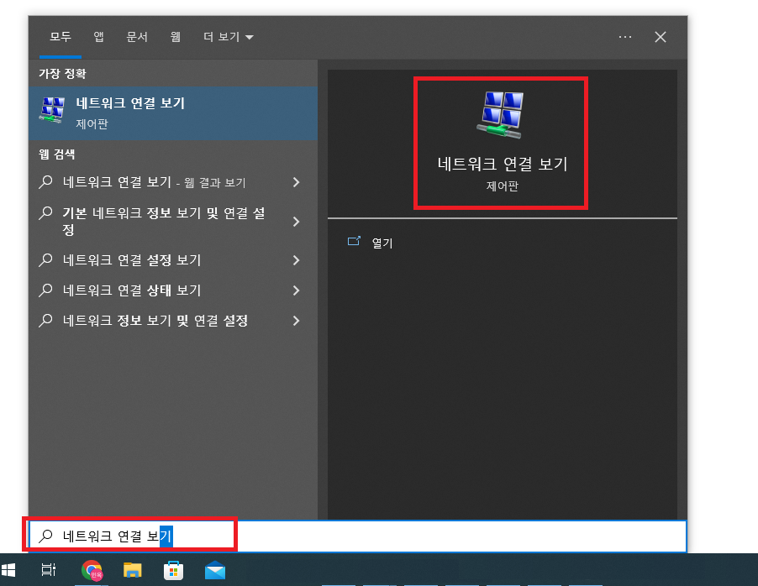This screenshot has height=586, width=758.
Task: Switch to the 문서 tab
Action: (x=137, y=37)
